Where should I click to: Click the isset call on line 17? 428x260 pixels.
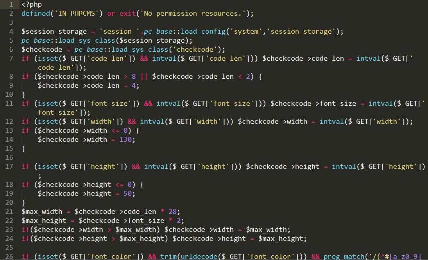coord(48,166)
